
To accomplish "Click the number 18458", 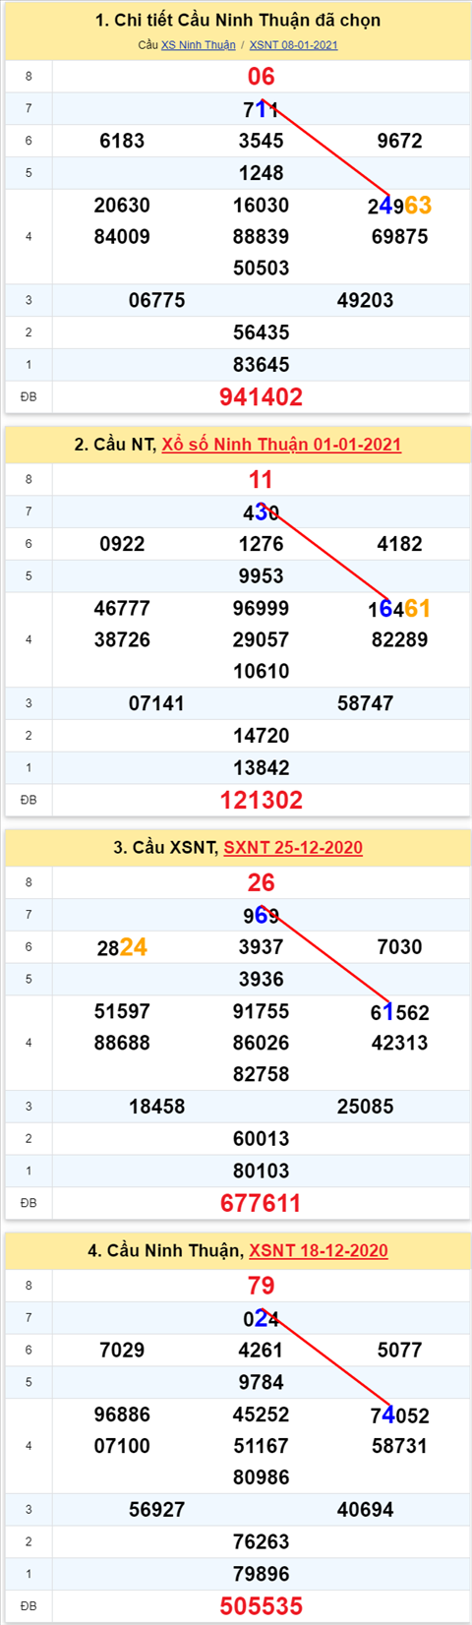I will (157, 1108).
